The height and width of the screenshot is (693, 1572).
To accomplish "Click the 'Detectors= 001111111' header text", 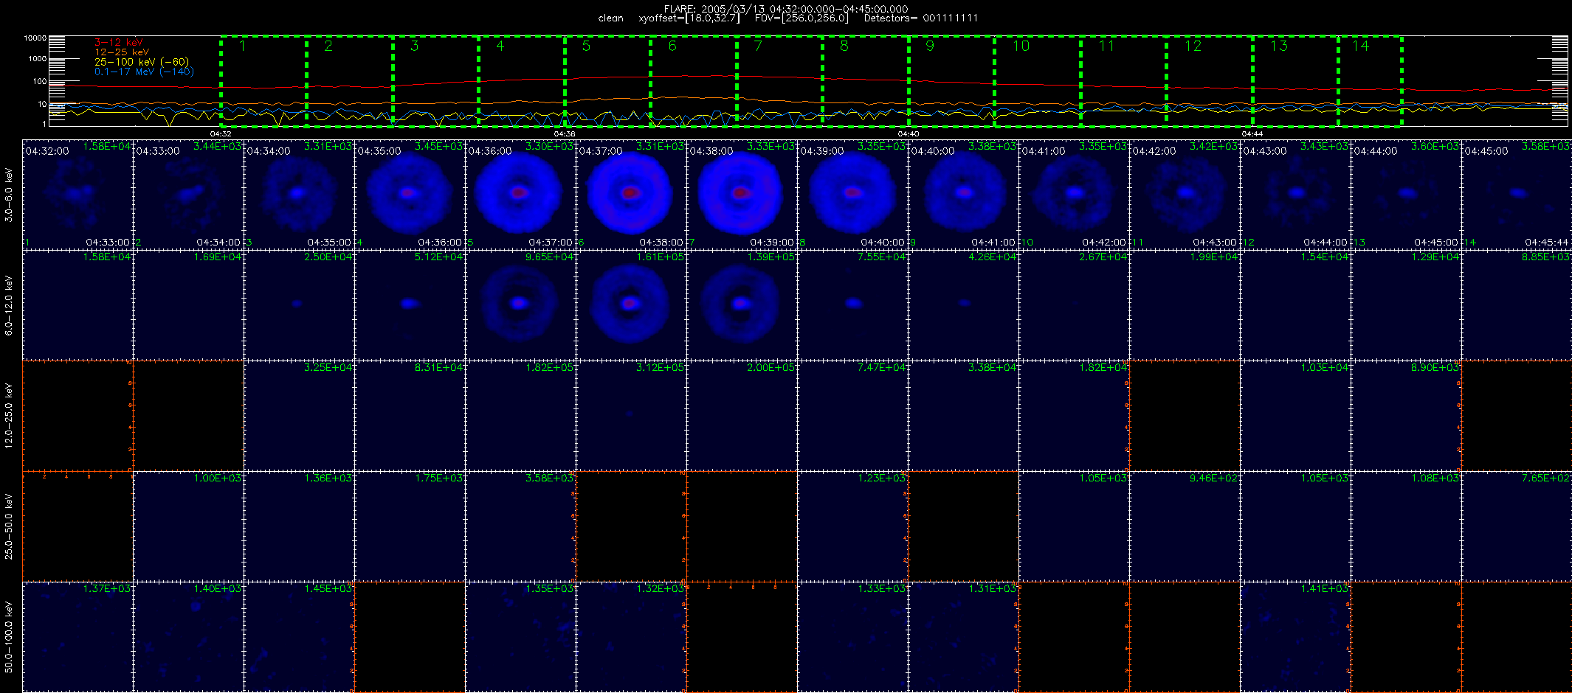I will click(921, 18).
